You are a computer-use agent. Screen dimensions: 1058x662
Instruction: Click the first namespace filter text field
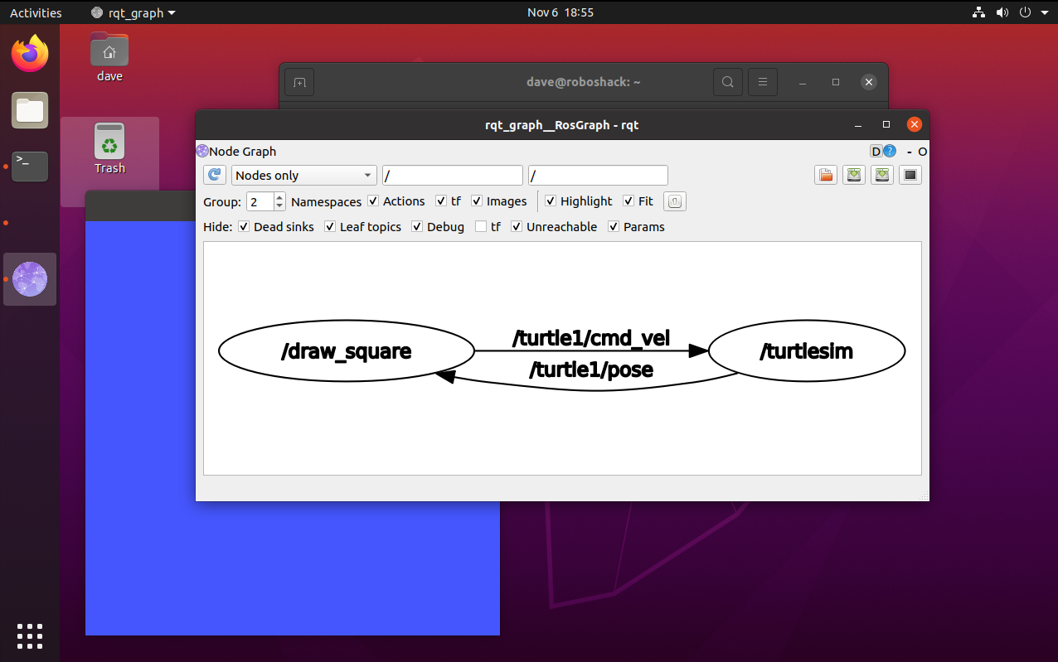click(452, 176)
